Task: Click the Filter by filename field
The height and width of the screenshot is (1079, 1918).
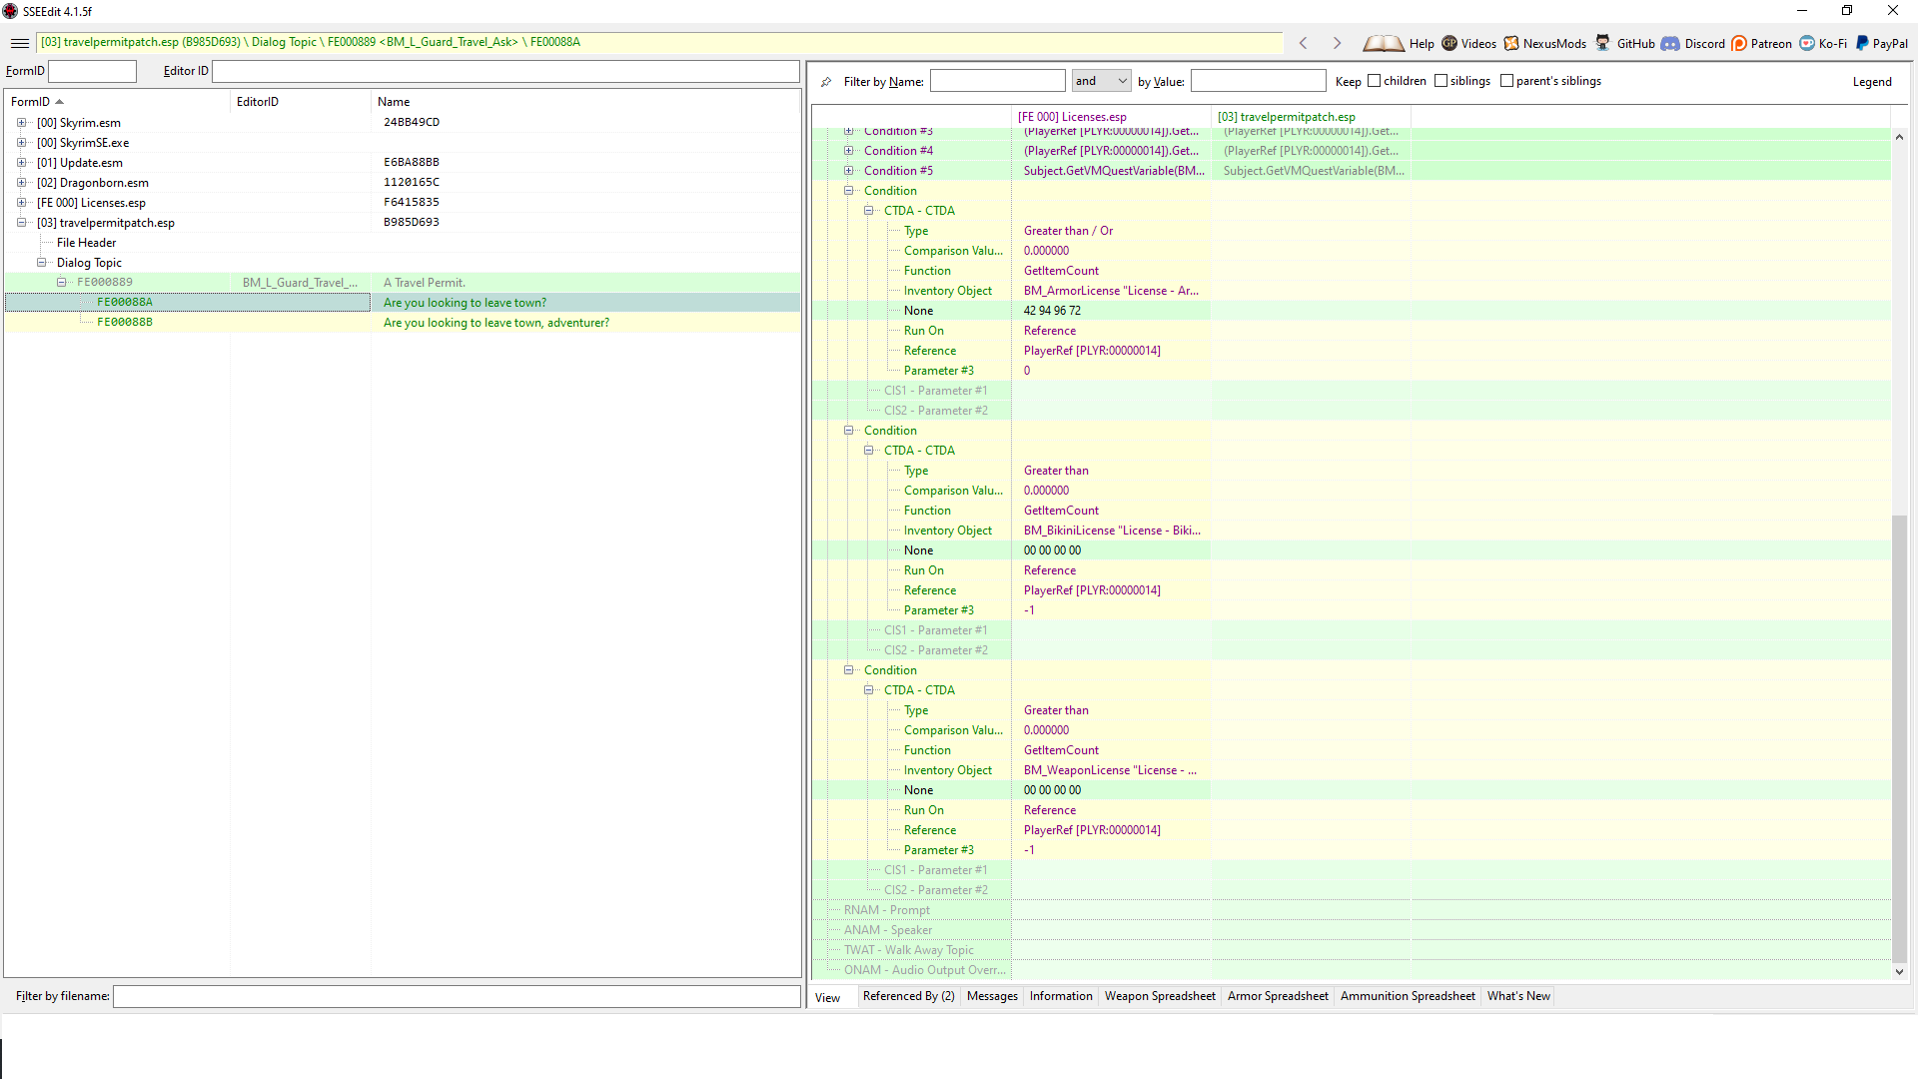Action: point(457,996)
